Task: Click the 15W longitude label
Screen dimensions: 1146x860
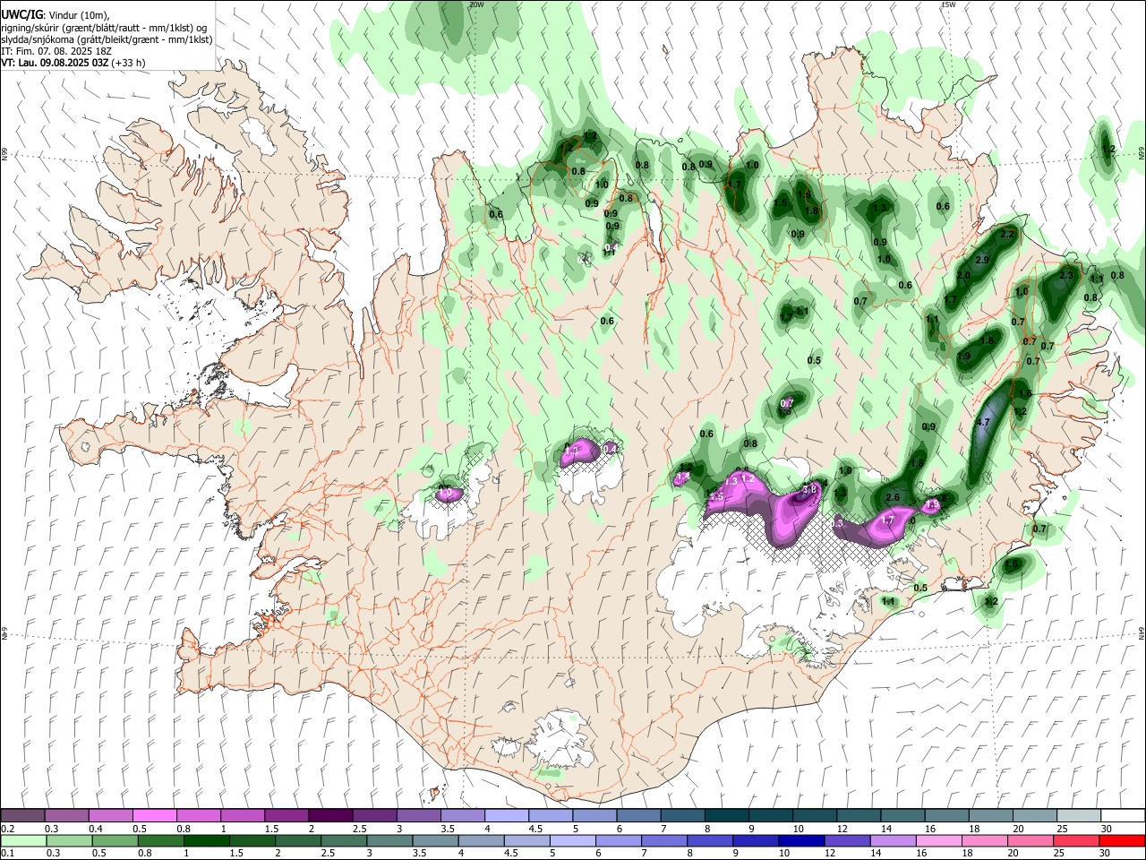Action: coord(948,4)
